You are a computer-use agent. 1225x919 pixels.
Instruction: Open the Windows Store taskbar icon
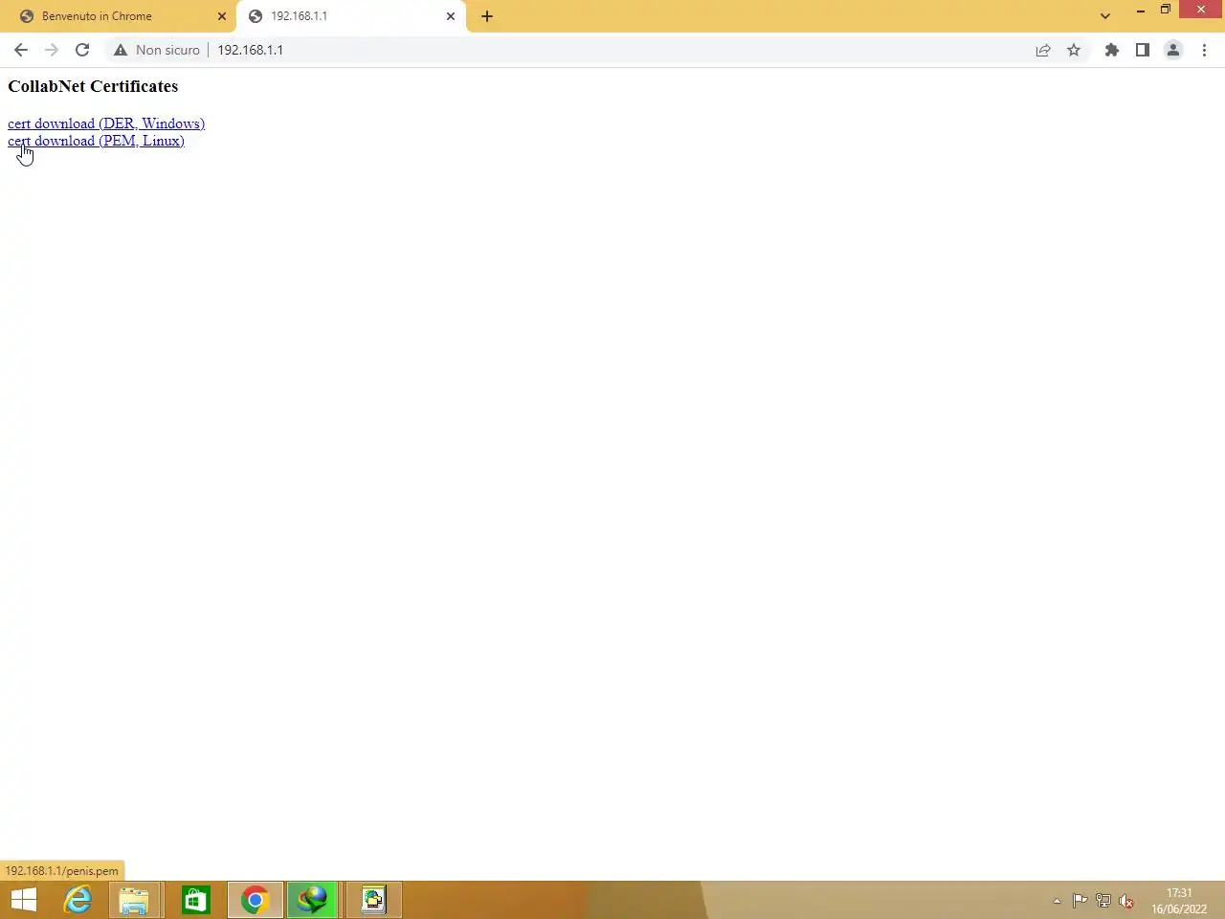196,900
